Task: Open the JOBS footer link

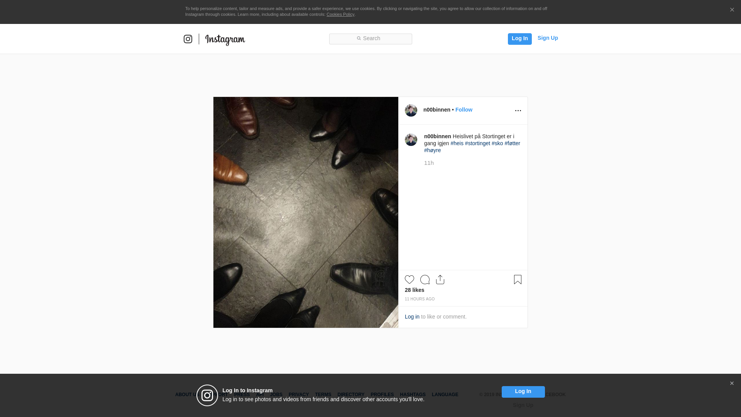Action: (276, 395)
